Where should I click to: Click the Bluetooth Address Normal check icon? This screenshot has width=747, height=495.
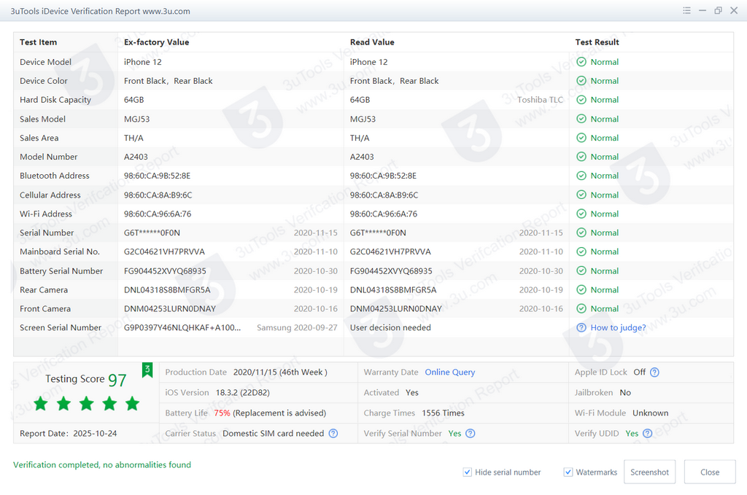pyautogui.click(x=581, y=176)
